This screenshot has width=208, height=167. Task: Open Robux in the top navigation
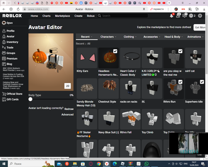pos(91,16)
